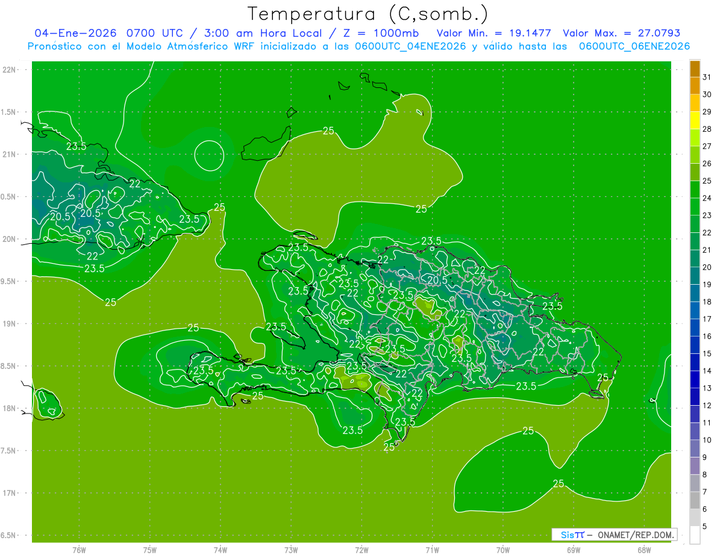Click the "73W" longitude axis label
The height and width of the screenshot is (558, 723).
291,550
